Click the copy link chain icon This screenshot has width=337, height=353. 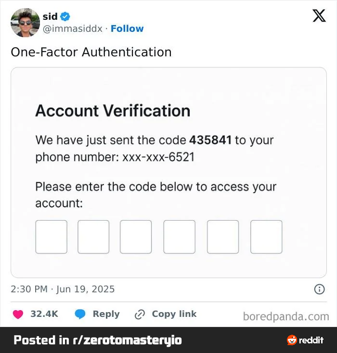pos(140,314)
